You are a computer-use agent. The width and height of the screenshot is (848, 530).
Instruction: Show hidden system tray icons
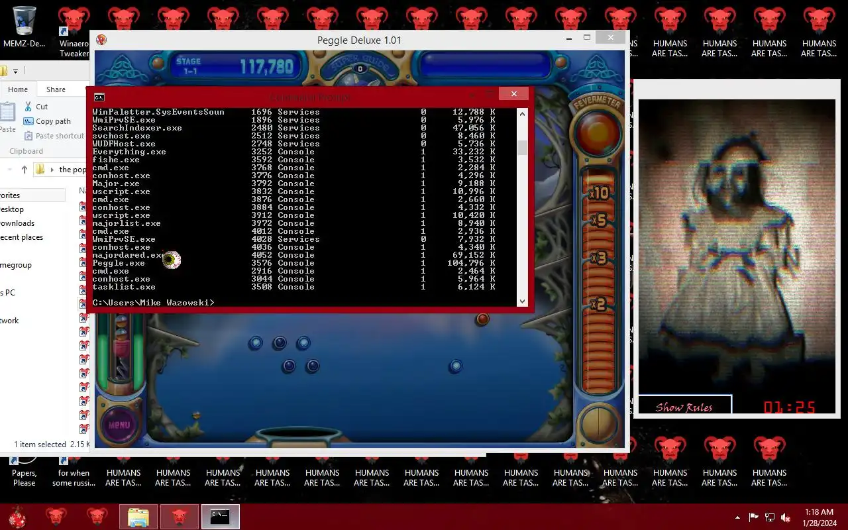click(738, 517)
